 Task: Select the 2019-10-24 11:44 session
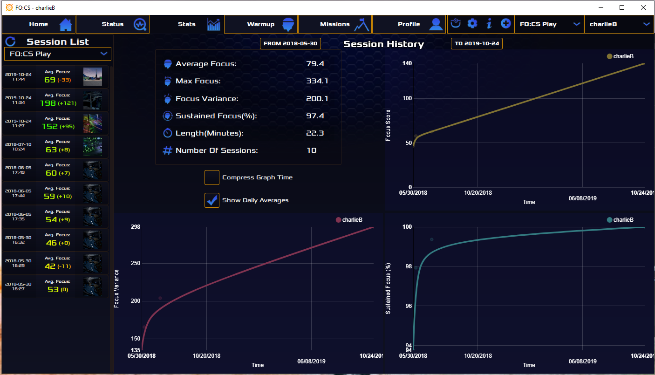56,77
